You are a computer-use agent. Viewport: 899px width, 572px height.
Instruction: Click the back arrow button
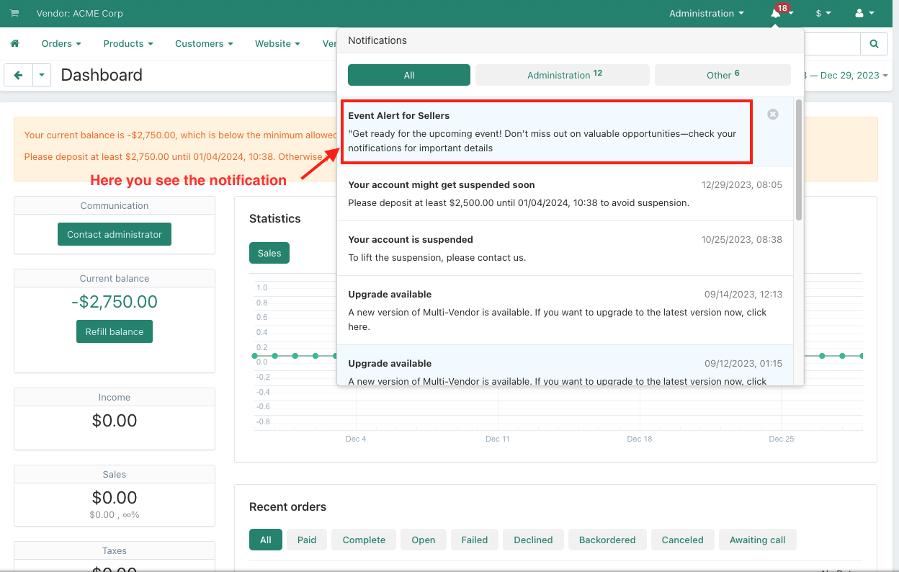tap(19, 75)
